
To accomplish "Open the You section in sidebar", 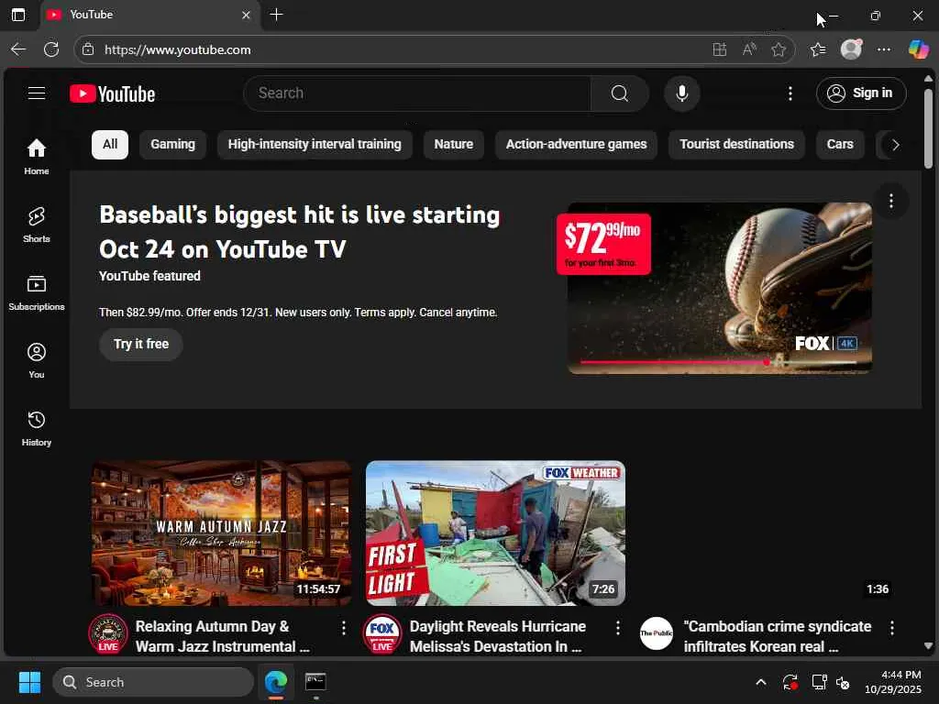I will click(x=37, y=360).
